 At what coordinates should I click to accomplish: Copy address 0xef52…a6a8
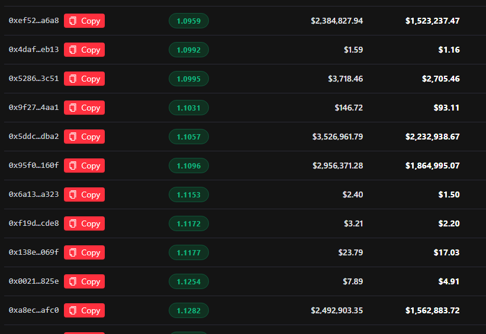[84, 21]
